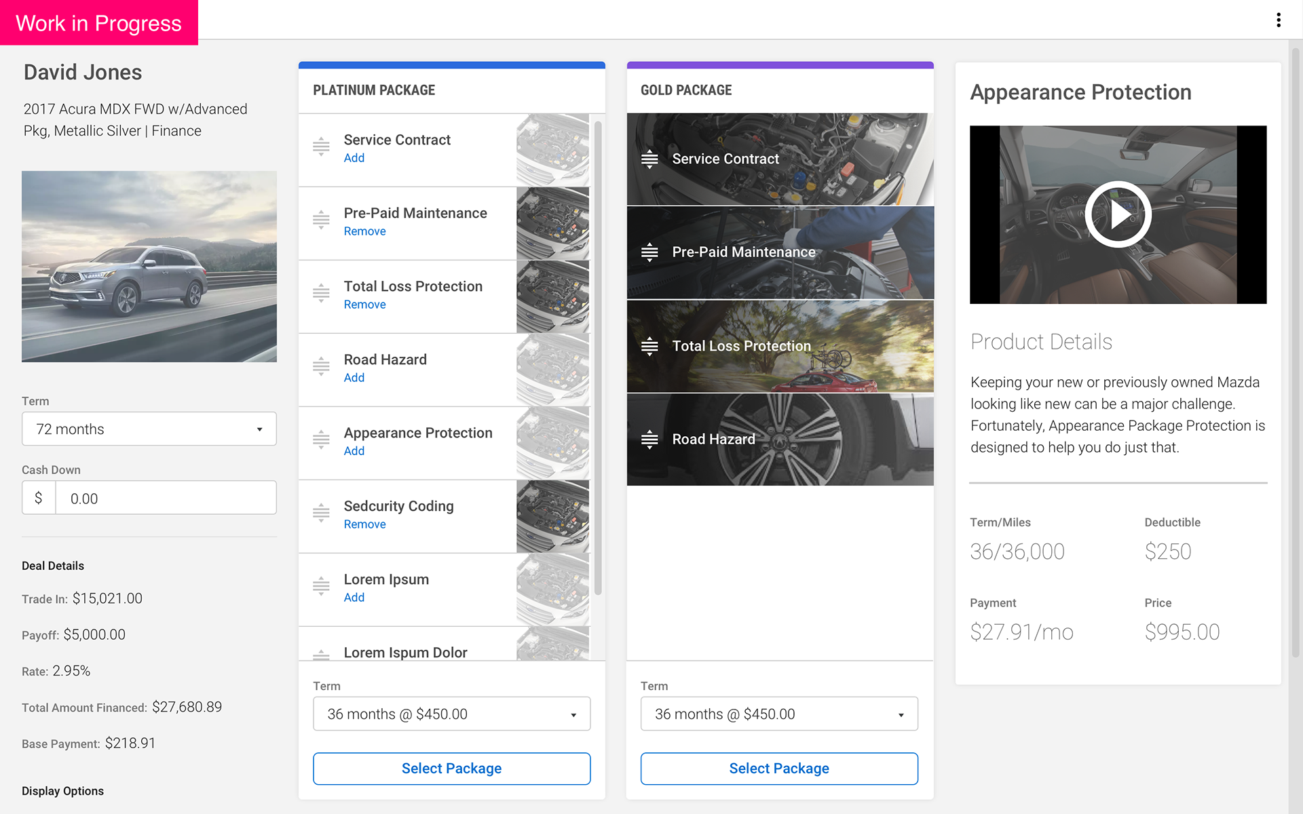The image size is (1303, 814).
Task: Grab the Pre-Paid Maintenance drag handle in Platinum
Action: [321, 220]
